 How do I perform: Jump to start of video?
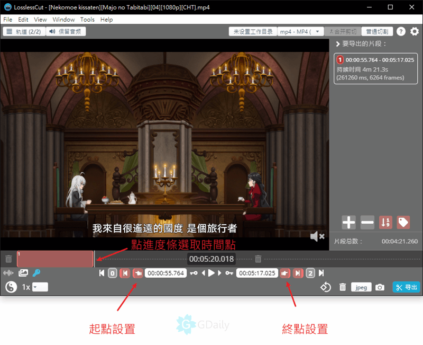(x=102, y=273)
